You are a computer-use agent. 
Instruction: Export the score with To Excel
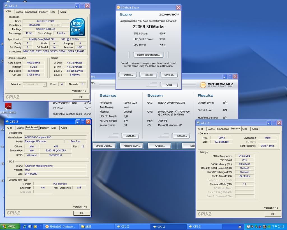pyautogui.click(x=149, y=75)
